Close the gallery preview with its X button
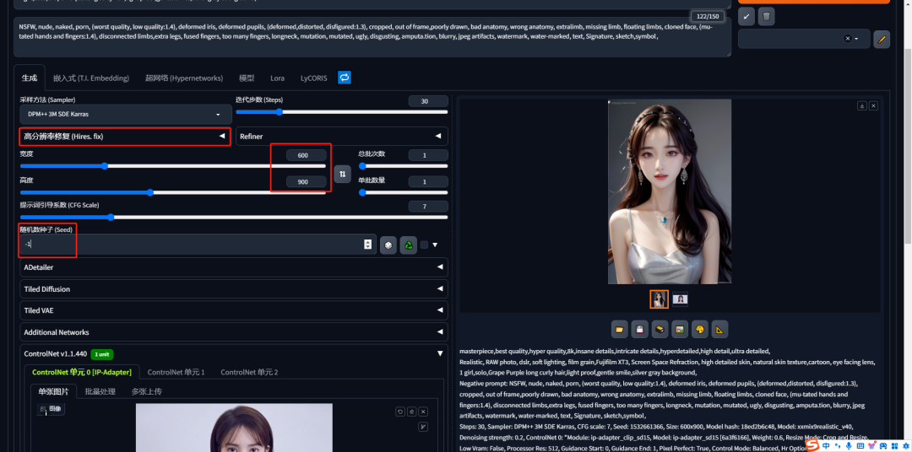 [874, 105]
